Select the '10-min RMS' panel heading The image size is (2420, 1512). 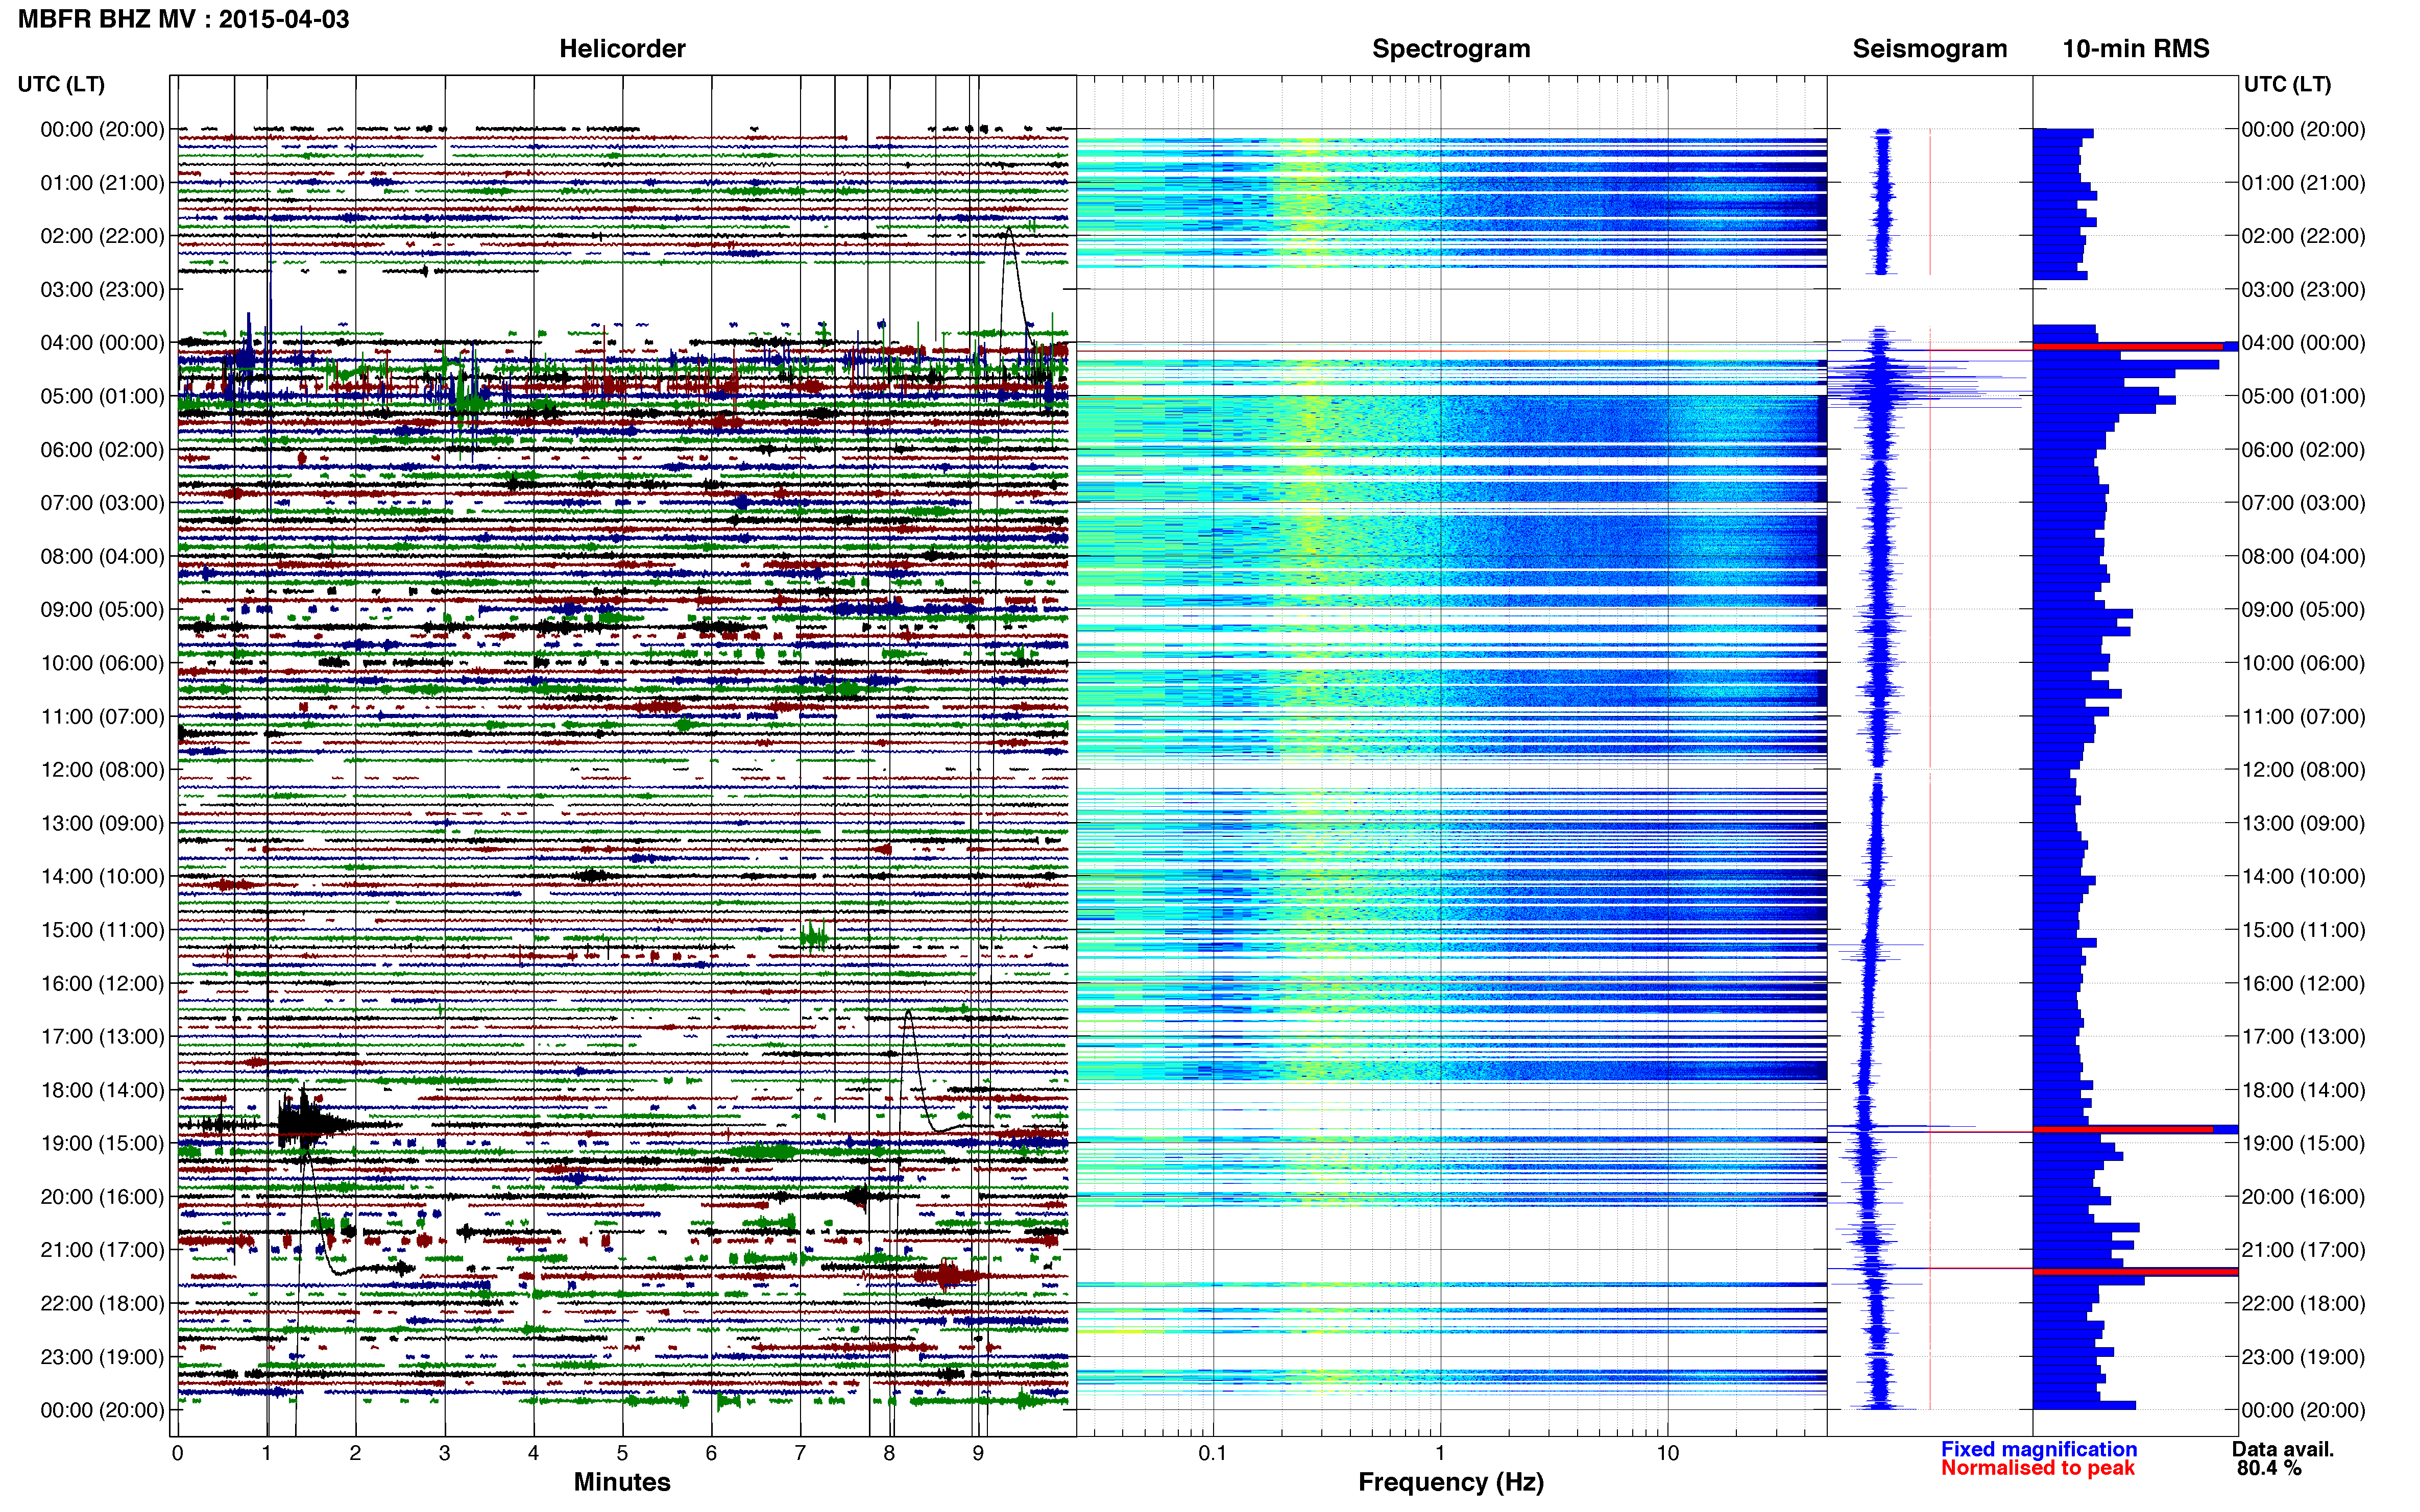[2136, 48]
